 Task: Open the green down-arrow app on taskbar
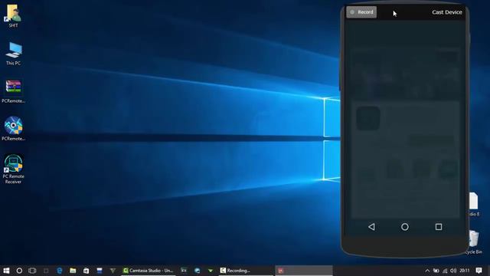click(x=211, y=271)
